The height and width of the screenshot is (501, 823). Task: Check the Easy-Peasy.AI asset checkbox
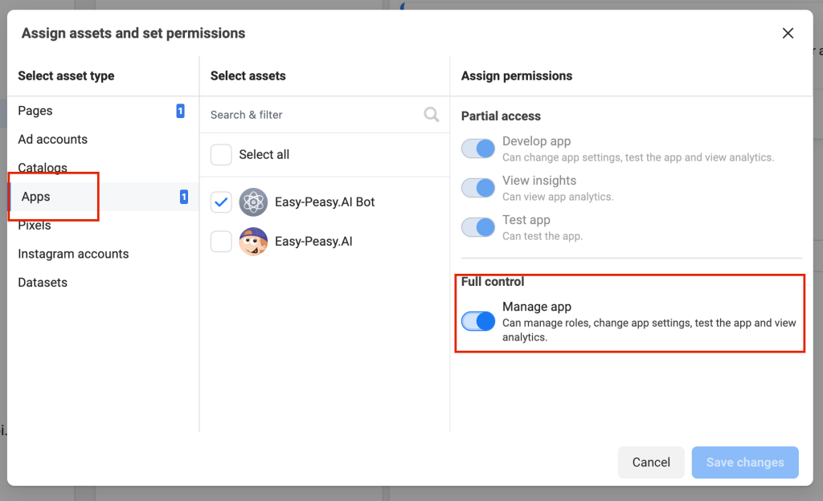pos(221,242)
